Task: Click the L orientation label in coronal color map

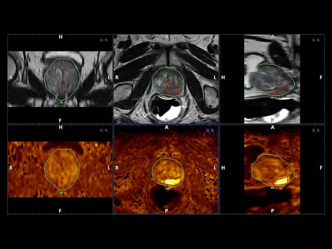Action: click(109, 168)
